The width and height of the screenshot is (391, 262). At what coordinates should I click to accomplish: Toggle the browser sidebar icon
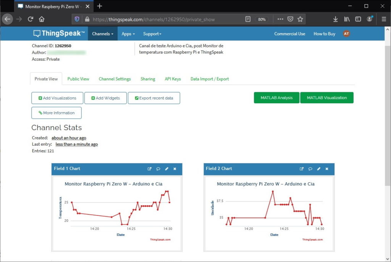tap(358, 19)
